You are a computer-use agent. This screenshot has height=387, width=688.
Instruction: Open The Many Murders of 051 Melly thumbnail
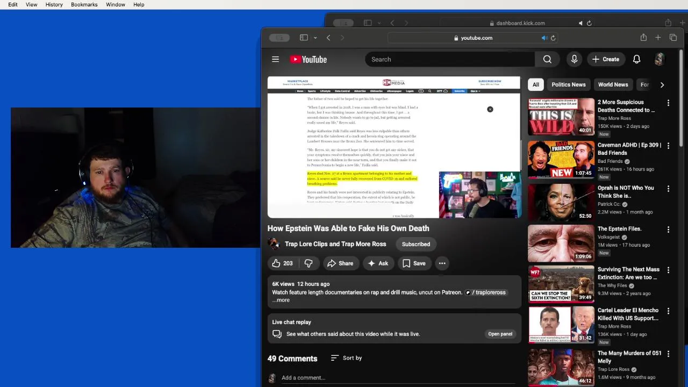[561, 368]
